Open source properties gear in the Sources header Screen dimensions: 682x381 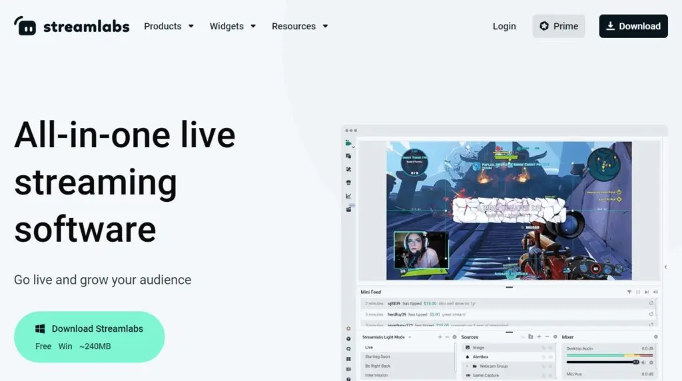555,336
